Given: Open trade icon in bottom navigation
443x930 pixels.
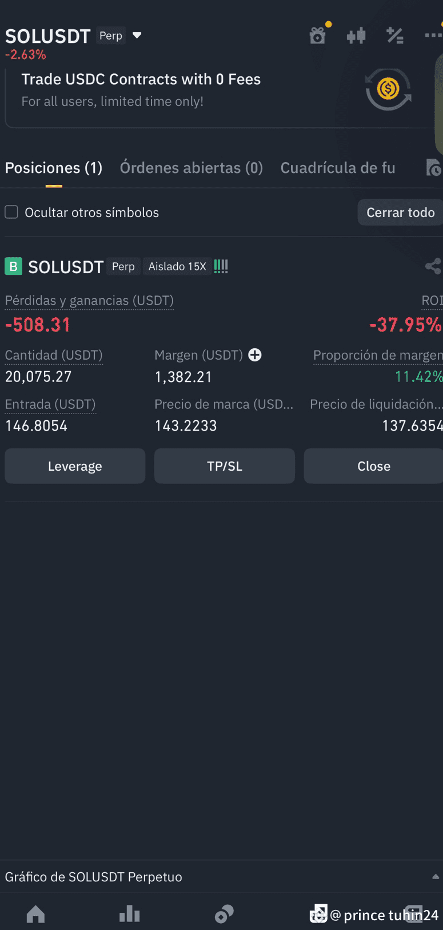Looking at the screenshot, I should [x=224, y=913].
